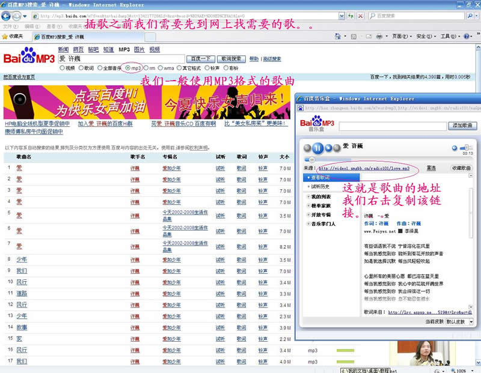The width and height of the screenshot is (481, 373).
Task: Click the love.mp3 source URL link
Action: coord(364,169)
